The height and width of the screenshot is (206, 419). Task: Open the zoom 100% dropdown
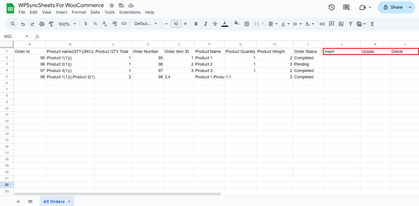[68, 24]
